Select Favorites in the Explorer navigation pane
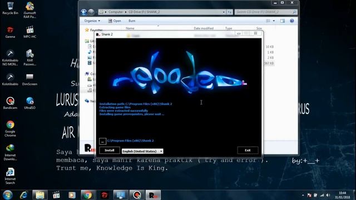Viewport: 356px width, 200px height. (93, 30)
